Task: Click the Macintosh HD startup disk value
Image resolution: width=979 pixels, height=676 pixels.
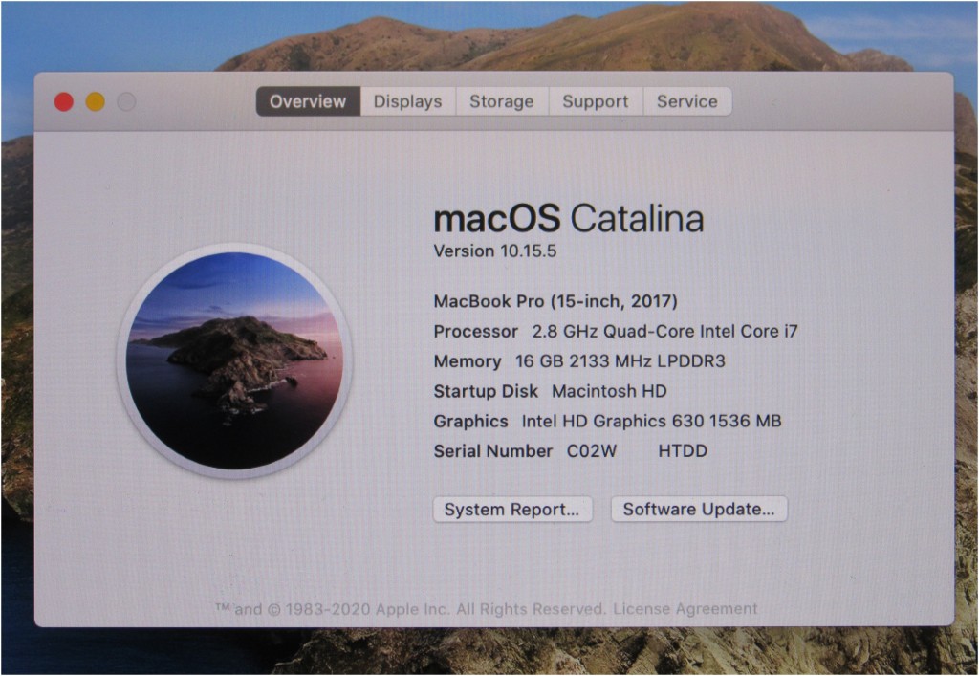Action: pos(609,391)
